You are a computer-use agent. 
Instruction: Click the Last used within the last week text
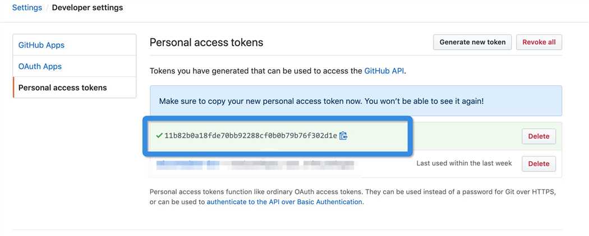pyautogui.click(x=464, y=163)
